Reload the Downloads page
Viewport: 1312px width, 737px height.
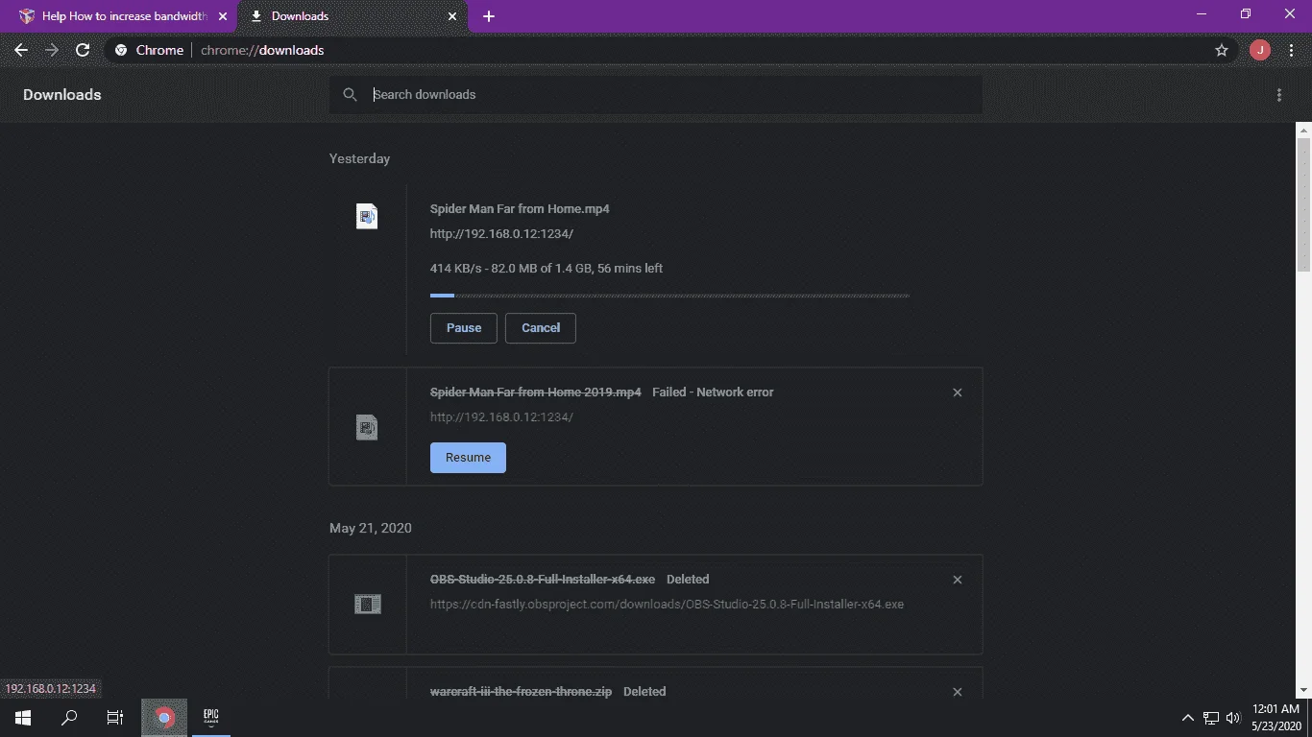pos(83,50)
